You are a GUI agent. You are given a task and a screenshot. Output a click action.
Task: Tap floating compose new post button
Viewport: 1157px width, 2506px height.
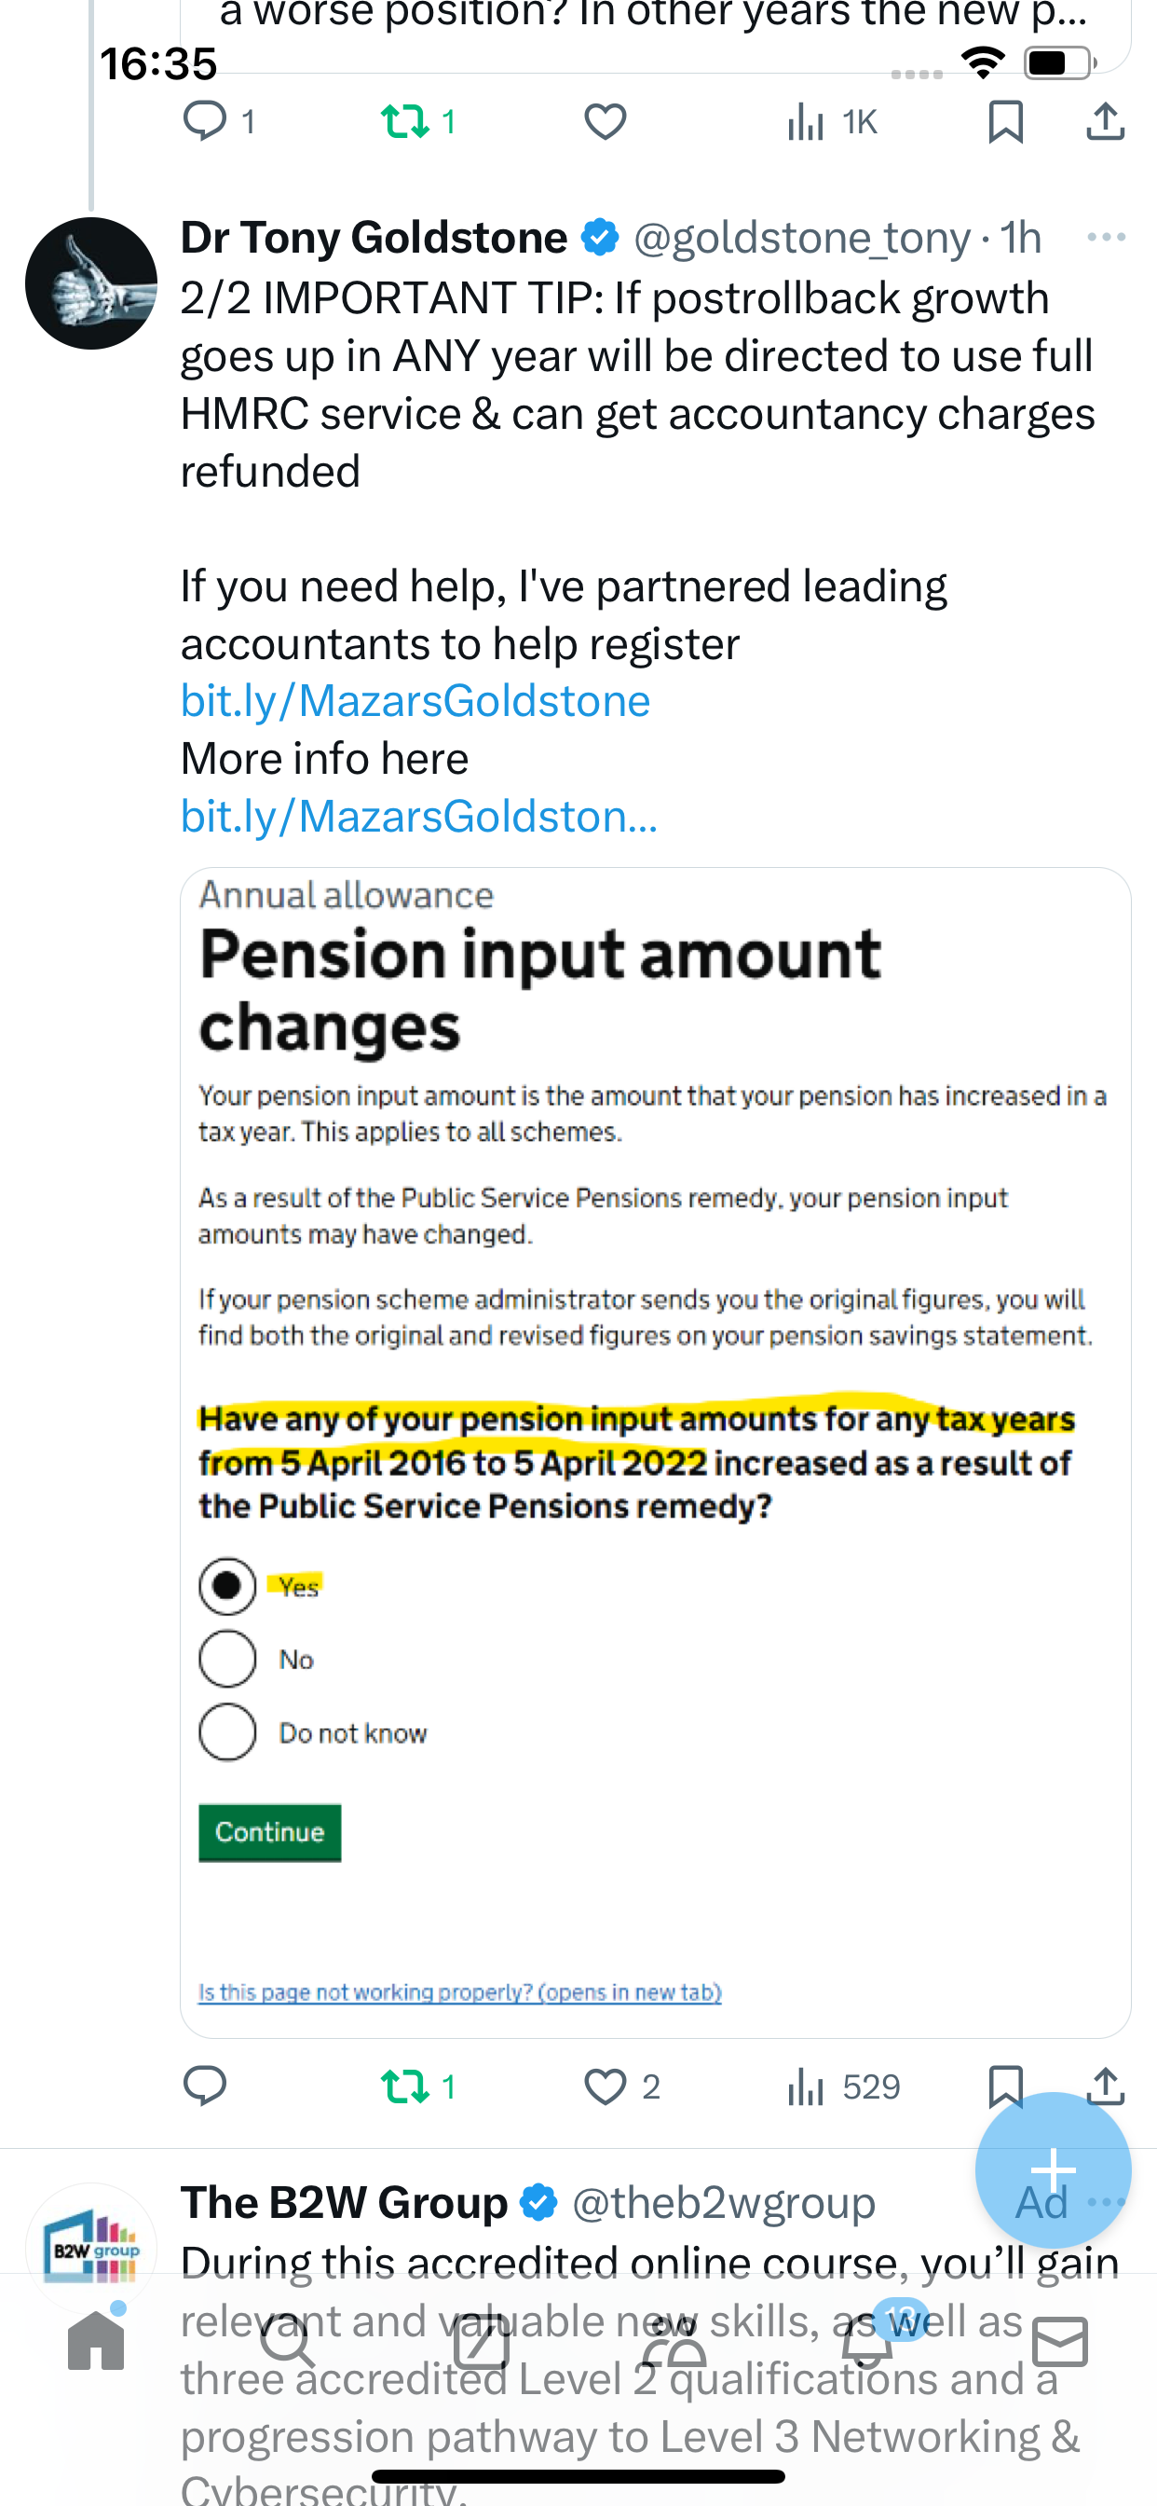point(1053,2169)
